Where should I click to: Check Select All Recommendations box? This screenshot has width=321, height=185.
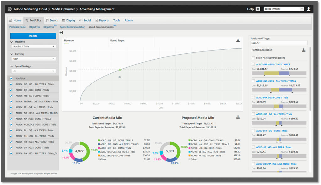point(253,58)
